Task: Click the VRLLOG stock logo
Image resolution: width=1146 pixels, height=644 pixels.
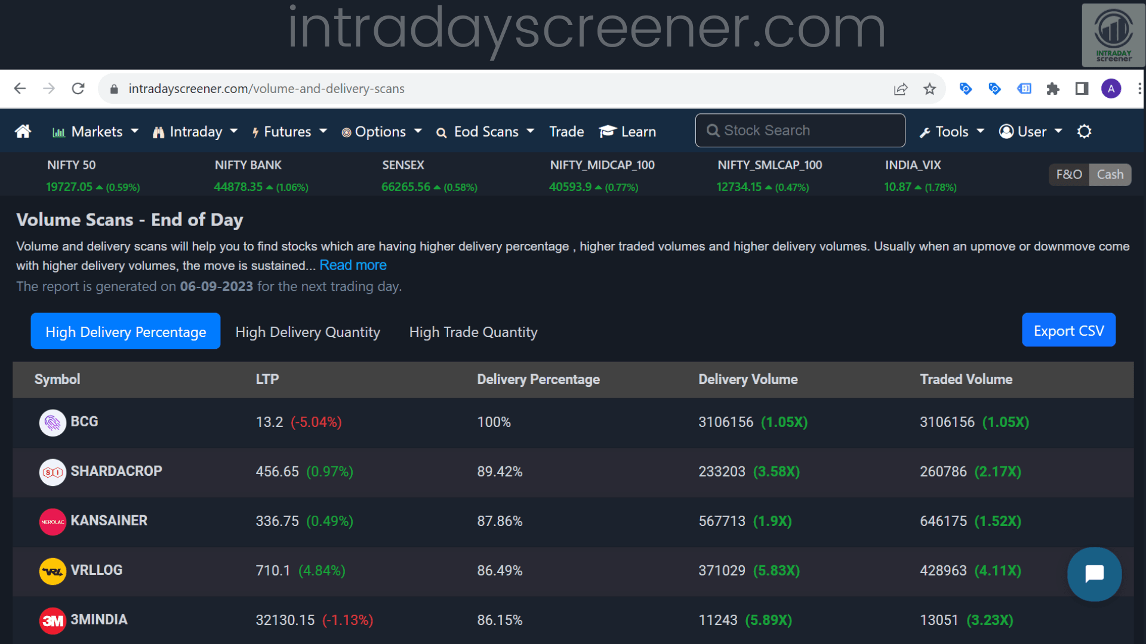Action: click(x=53, y=571)
